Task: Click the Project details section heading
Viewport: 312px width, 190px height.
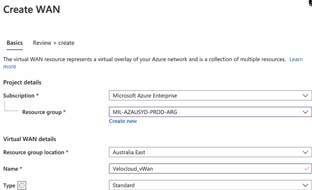Action: (x=22, y=82)
